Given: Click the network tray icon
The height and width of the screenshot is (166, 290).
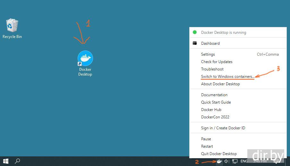Looking at the screenshot, I should click(x=235, y=161).
